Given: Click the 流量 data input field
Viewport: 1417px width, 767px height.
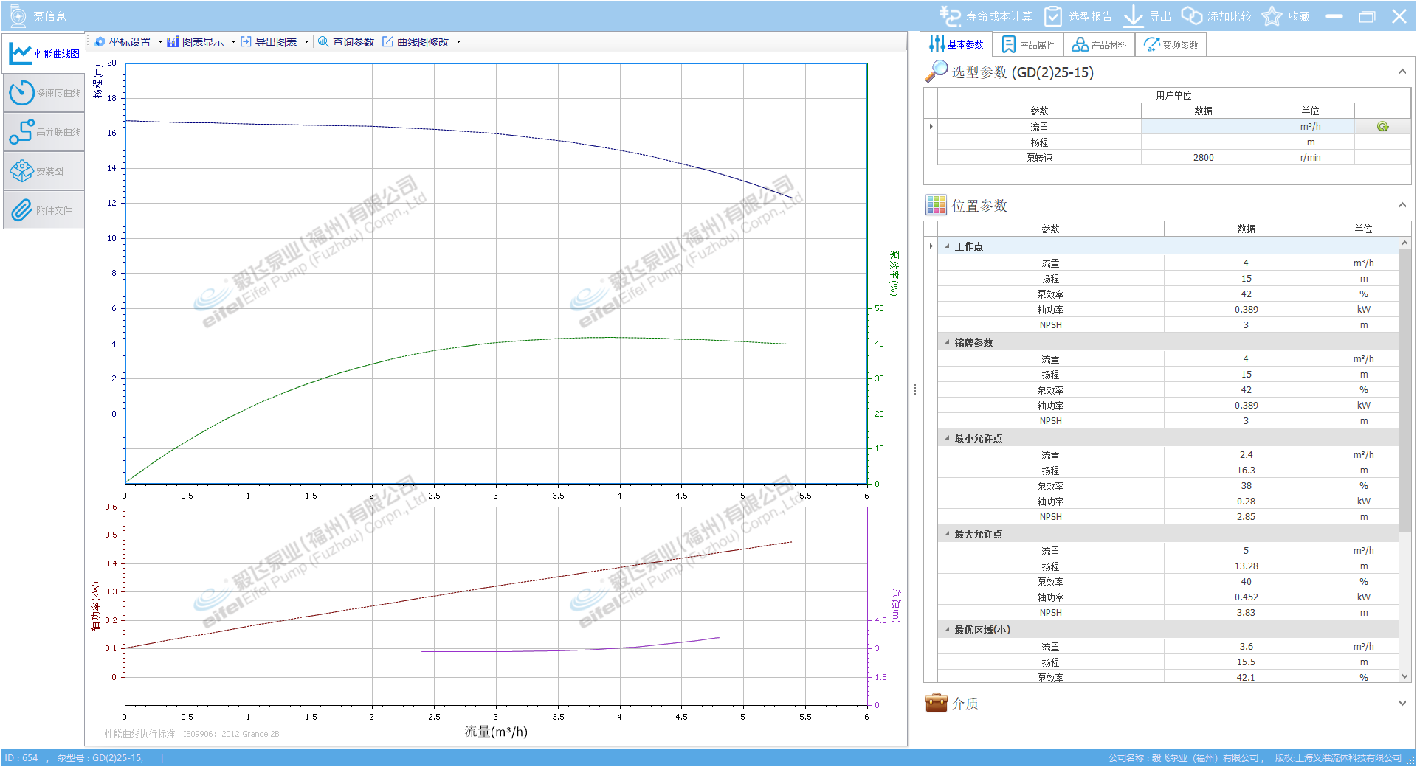Looking at the screenshot, I should (1203, 127).
